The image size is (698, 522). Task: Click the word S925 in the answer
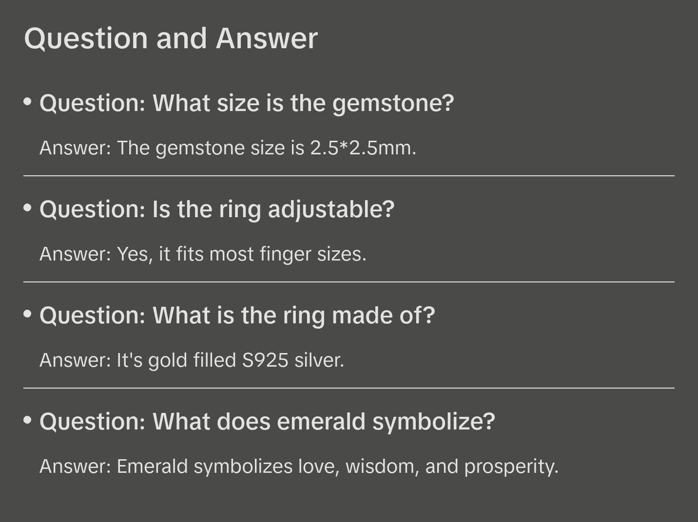[x=265, y=360]
